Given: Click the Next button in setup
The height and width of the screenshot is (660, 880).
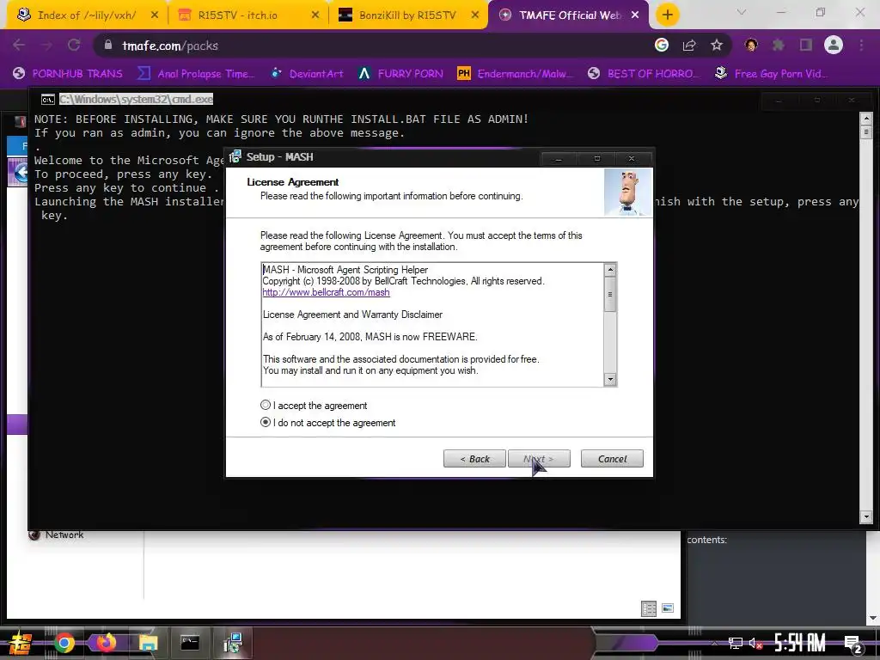Looking at the screenshot, I should (539, 459).
